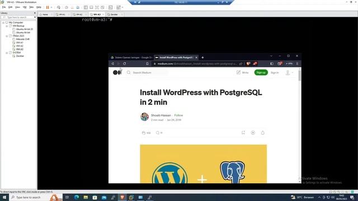Open the Brave wallet icon
Image resolution: width=358 pixels, height=201 pixels.
[x=280, y=64]
